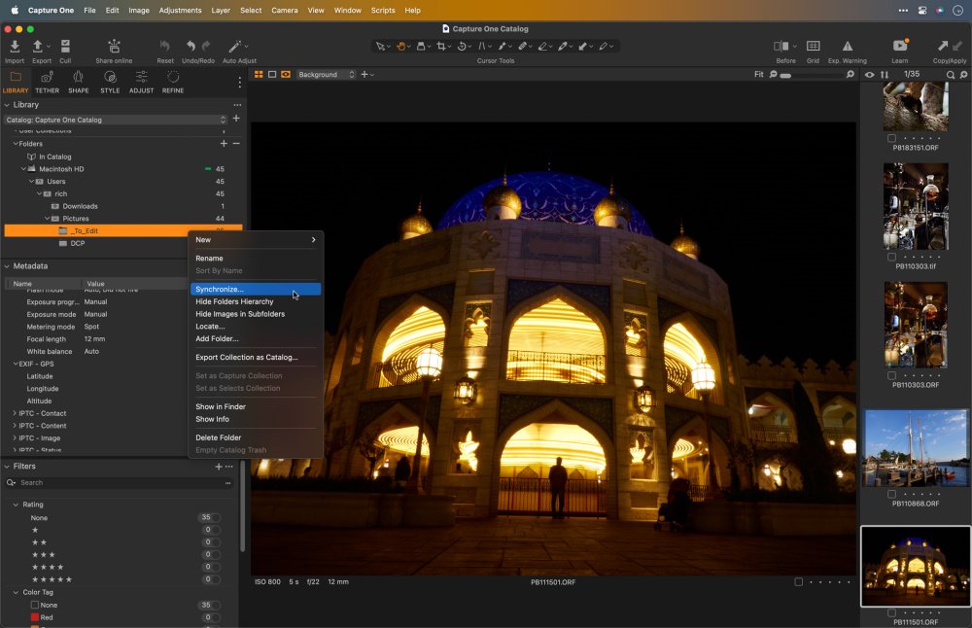Select Delete Folder in context menu

219,437
